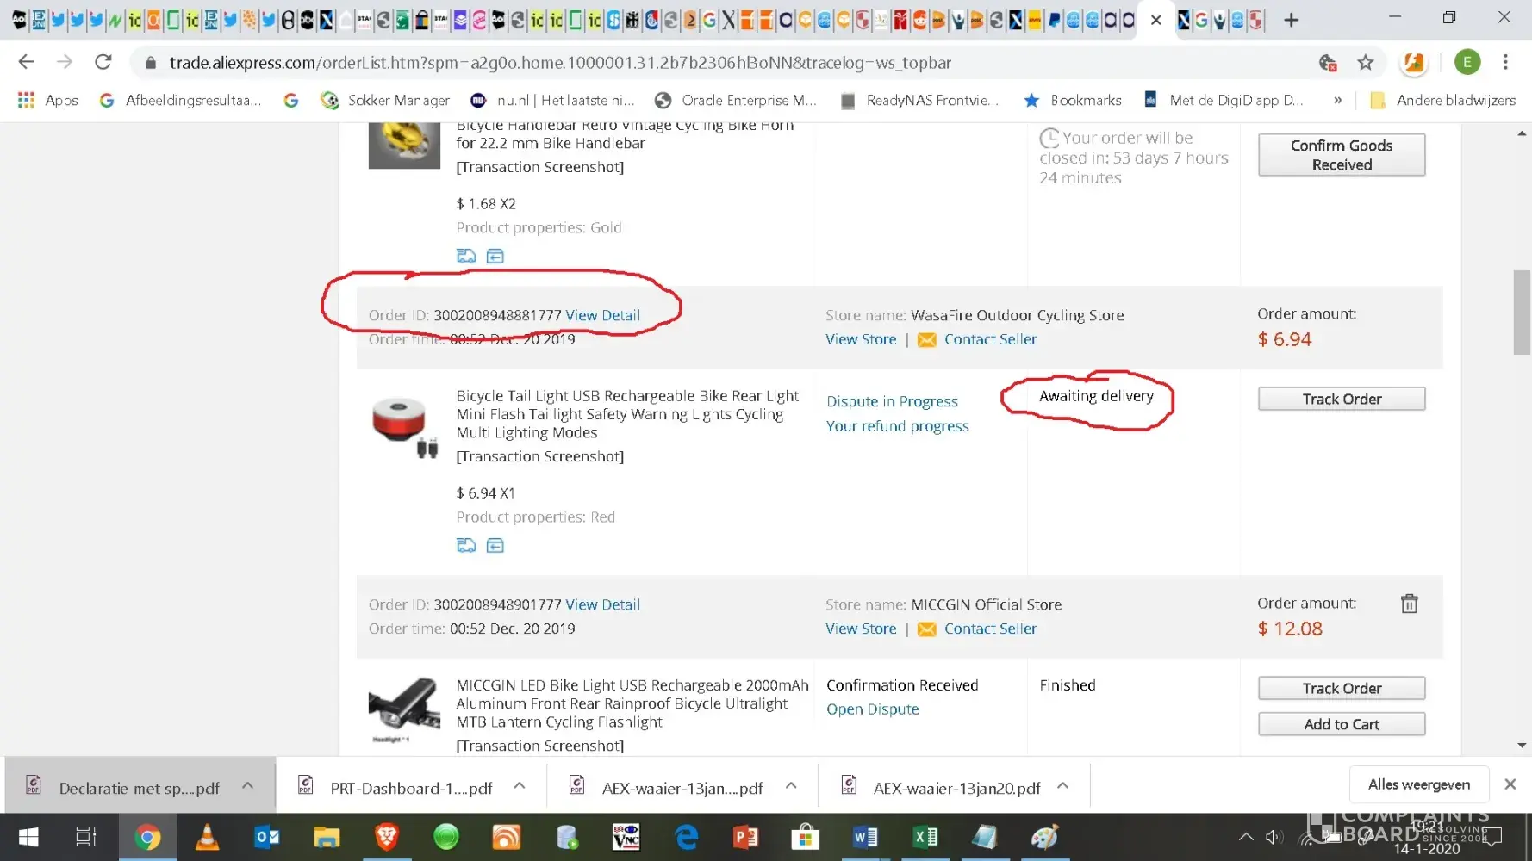Click the page vertical scrollbar thumb
The image size is (1532, 861).
click(x=1522, y=312)
